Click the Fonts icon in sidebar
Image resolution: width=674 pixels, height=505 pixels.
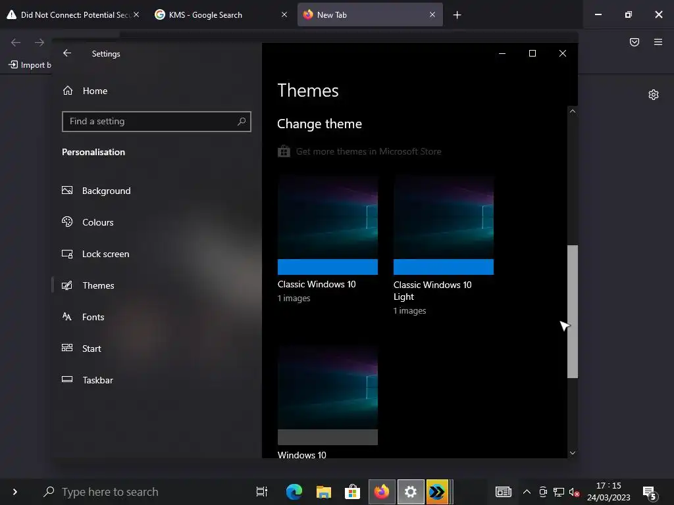point(67,317)
